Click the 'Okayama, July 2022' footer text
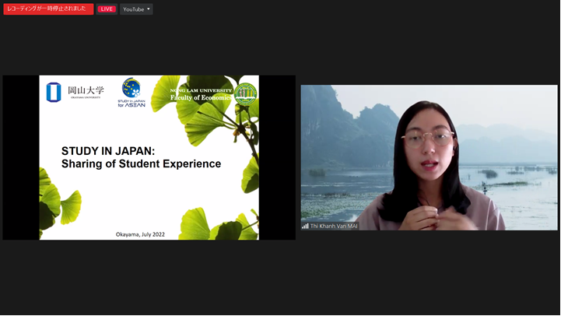This screenshot has height=316, width=561. point(140,234)
